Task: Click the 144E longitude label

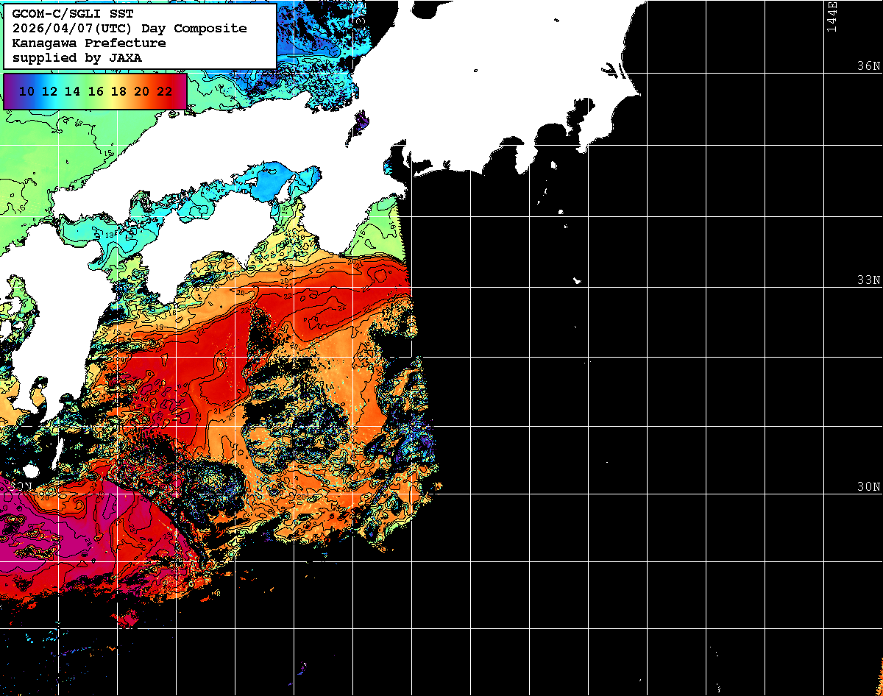Action: coord(831,16)
